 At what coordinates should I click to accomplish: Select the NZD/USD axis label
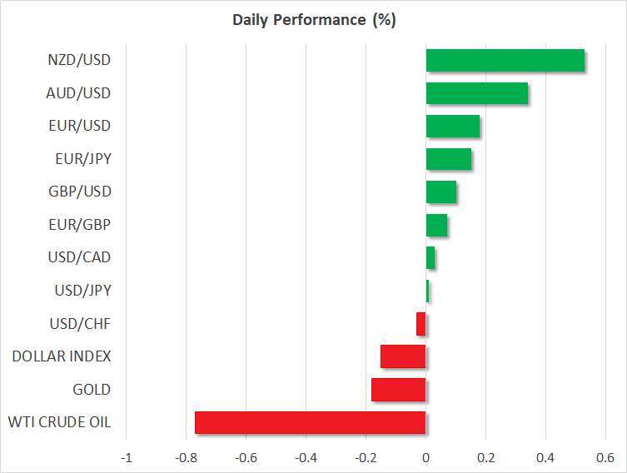click(79, 60)
